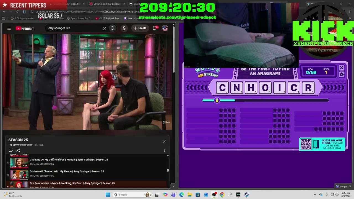Open the Windows Start menu

pyautogui.click(x=108, y=195)
